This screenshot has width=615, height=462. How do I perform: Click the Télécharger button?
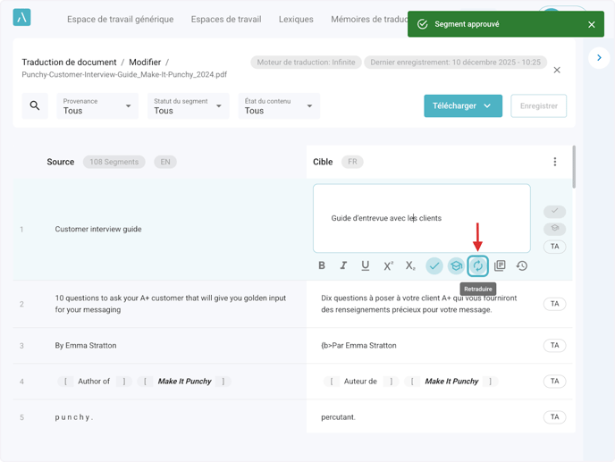point(462,105)
